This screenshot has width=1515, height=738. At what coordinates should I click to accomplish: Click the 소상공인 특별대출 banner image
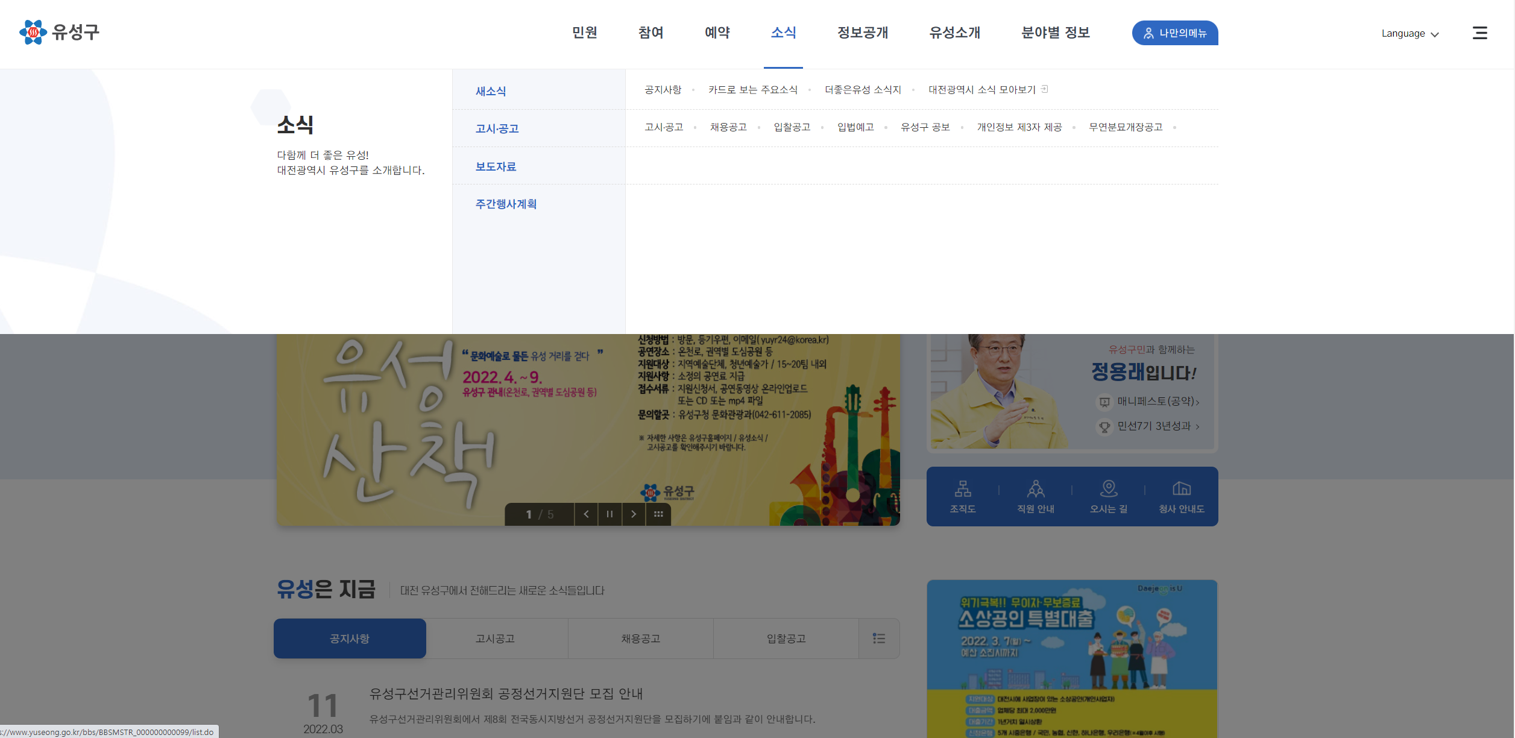point(1072,657)
